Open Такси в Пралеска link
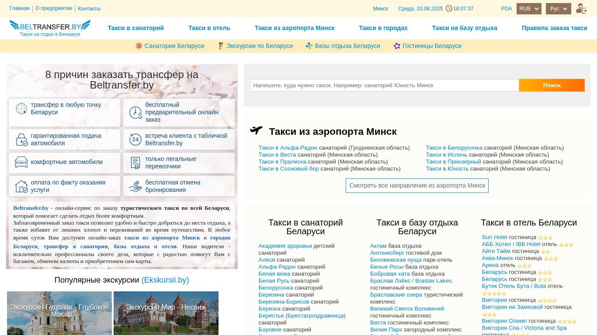Screen dimensions: 597x335 (282, 162)
